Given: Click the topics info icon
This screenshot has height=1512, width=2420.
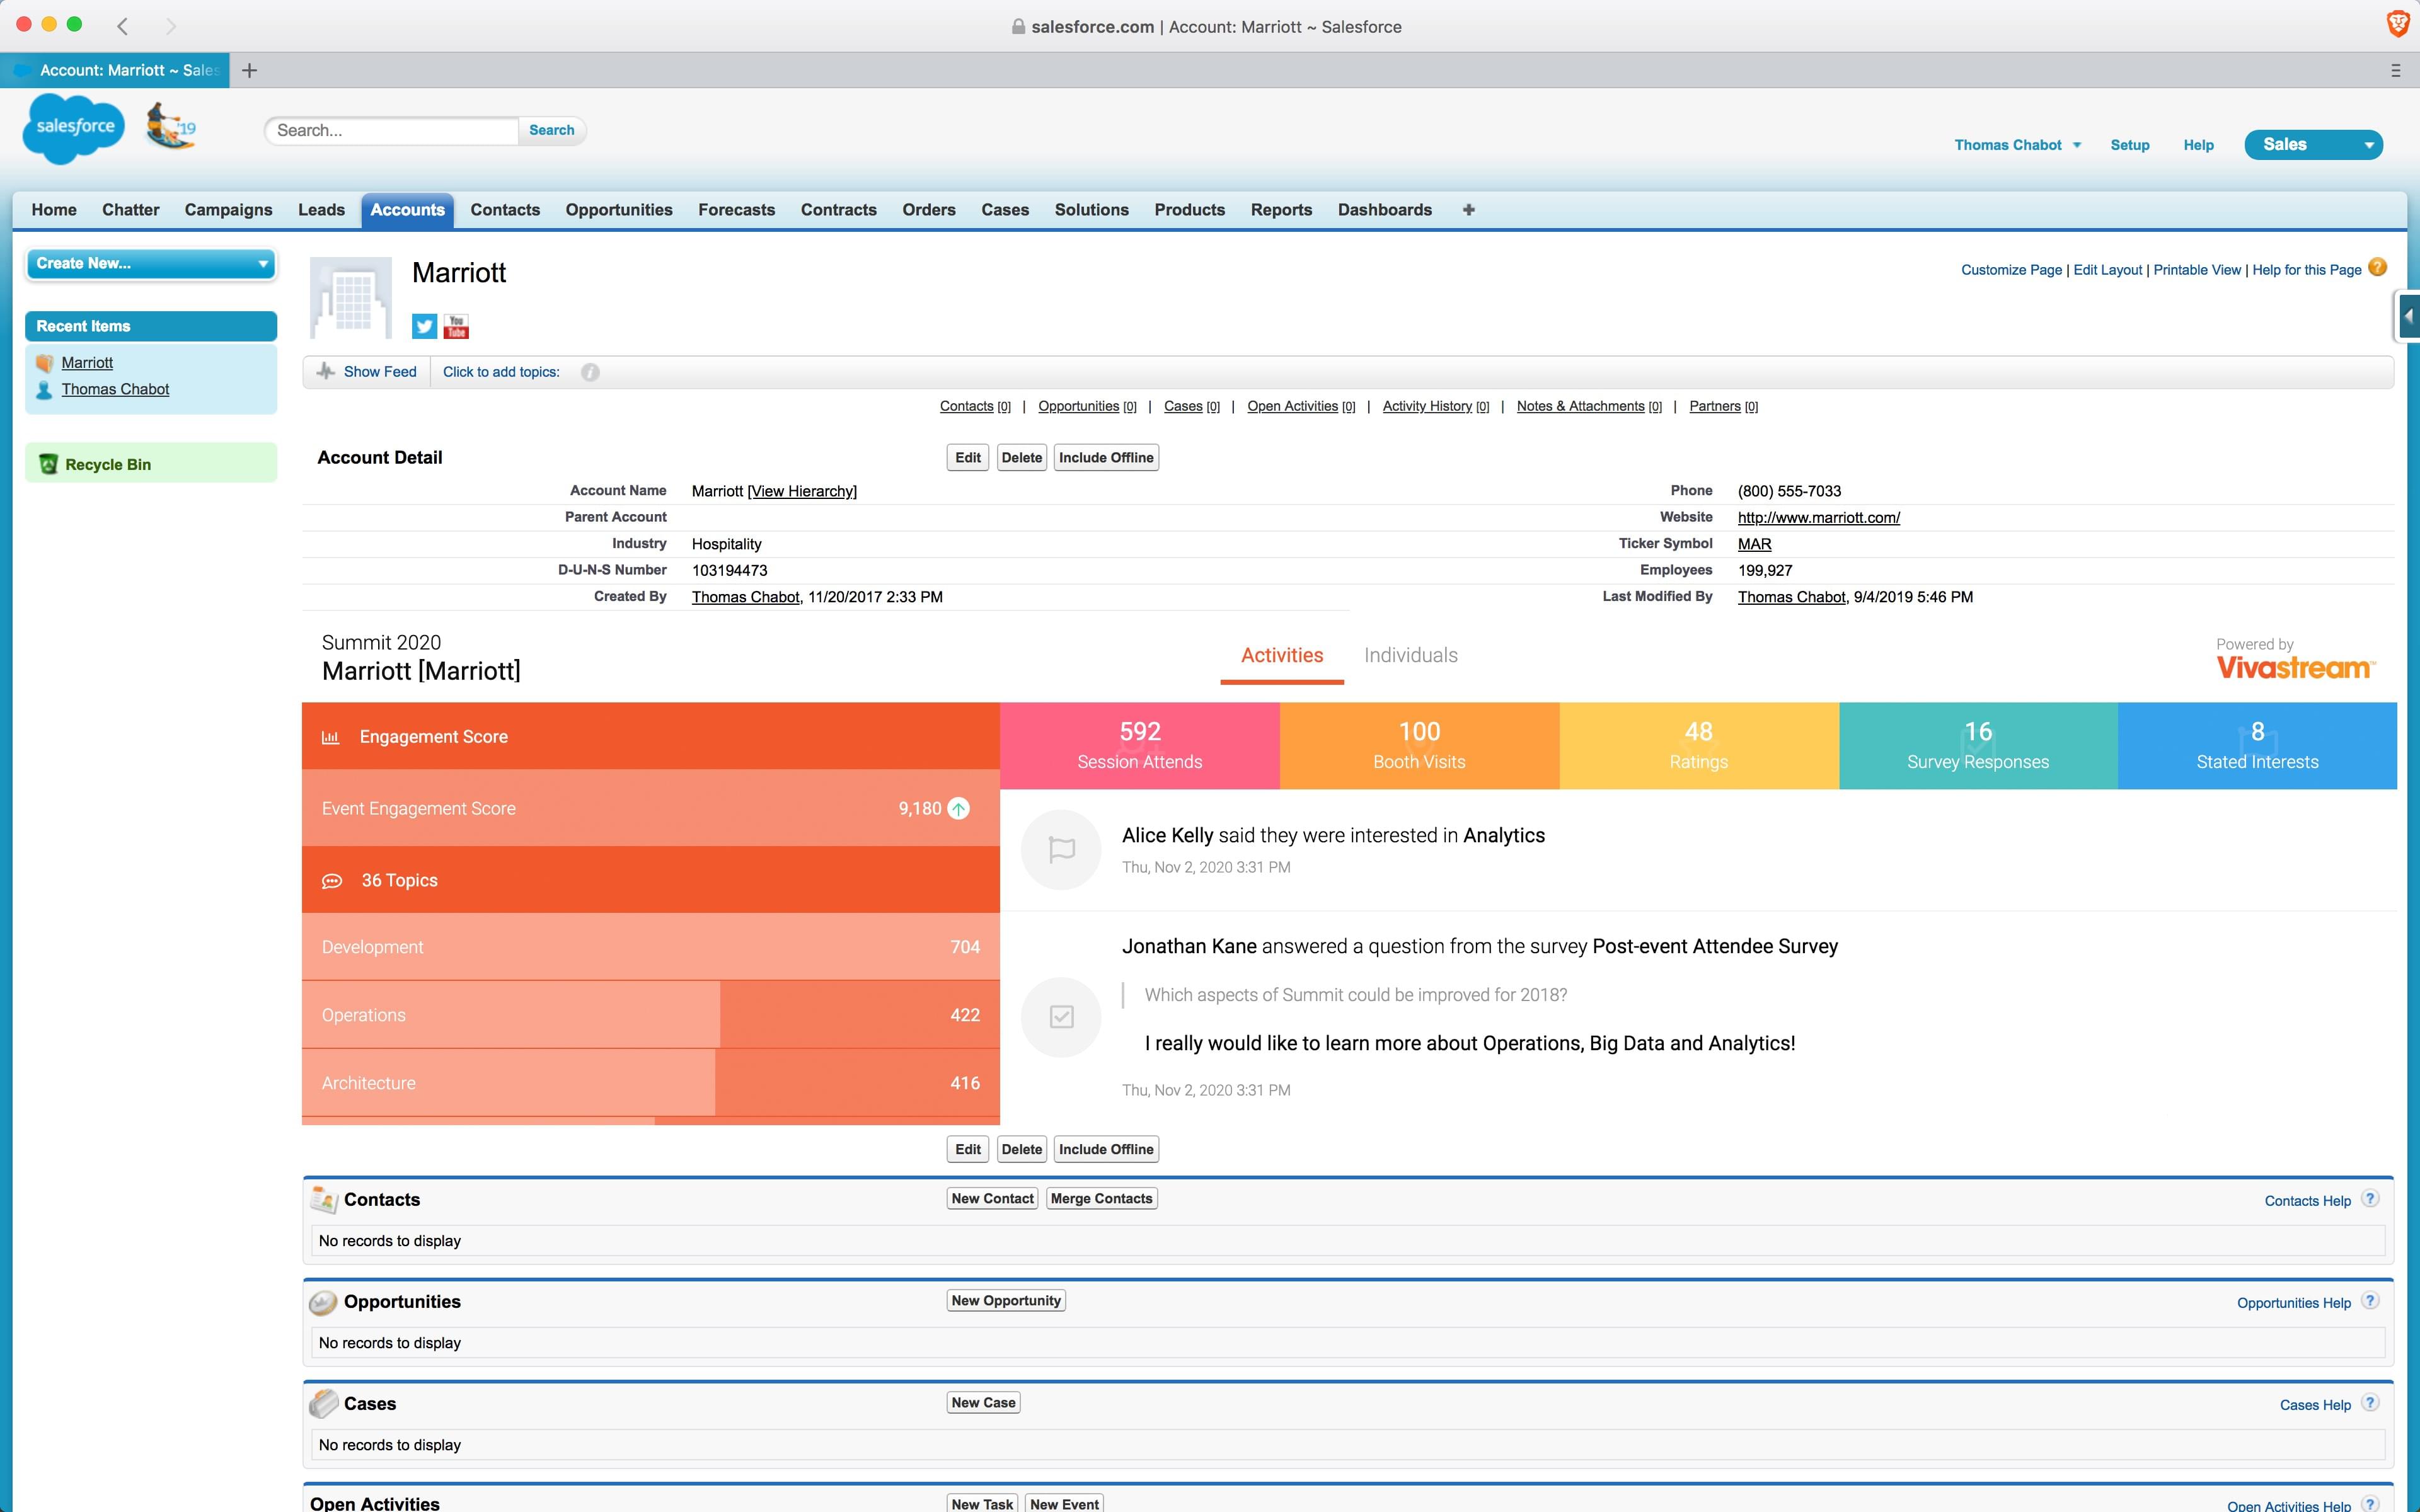Looking at the screenshot, I should point(590,372).
